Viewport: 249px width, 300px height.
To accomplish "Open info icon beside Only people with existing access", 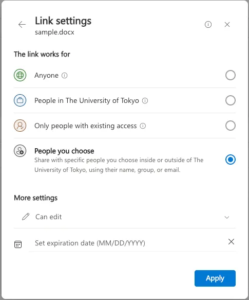I will coord(143,126).
